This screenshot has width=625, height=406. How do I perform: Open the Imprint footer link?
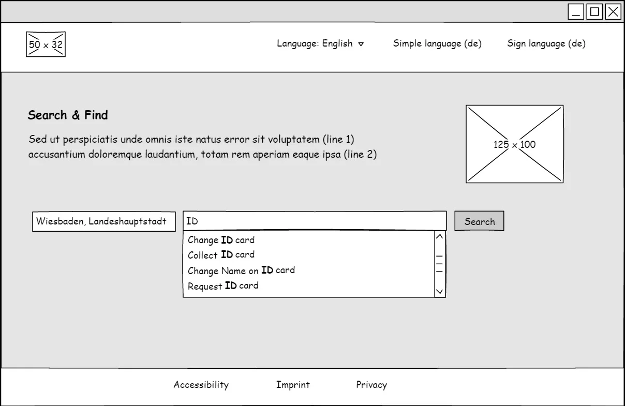(293, 385)
